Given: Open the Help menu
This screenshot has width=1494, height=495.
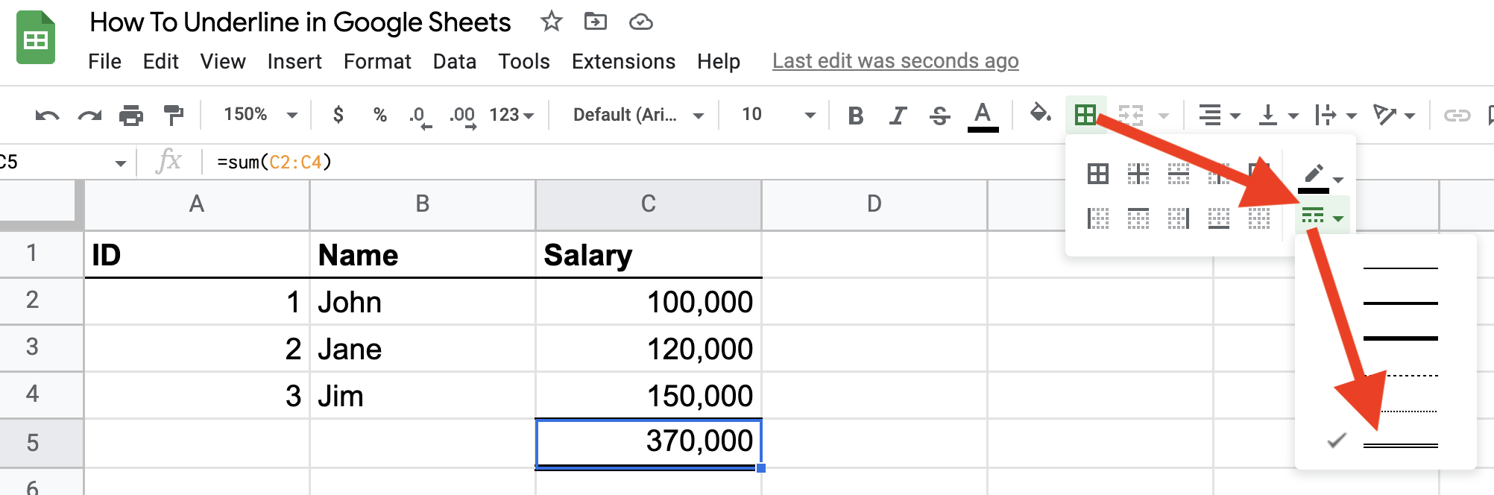Looking at the screenshot, I should pos(719,61).
